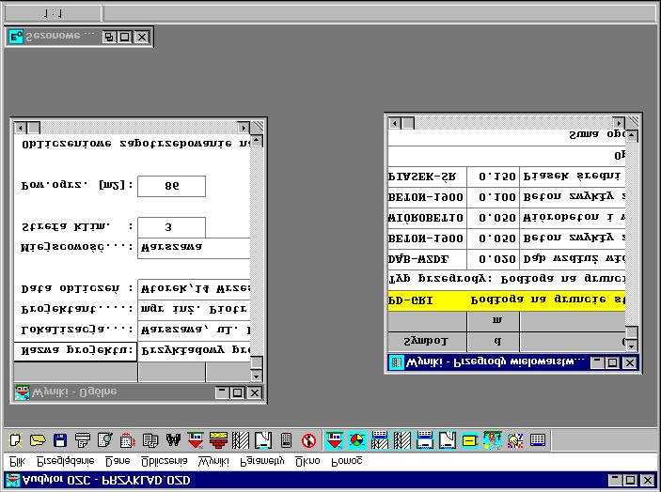The width and height of the screenshot is (661, 492).
Task: Open the Parametry menu
Action: click(x=262, y=462)
